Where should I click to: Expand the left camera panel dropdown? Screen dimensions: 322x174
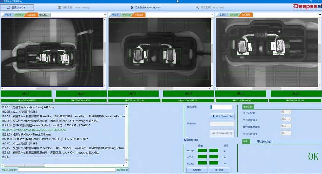105,15
